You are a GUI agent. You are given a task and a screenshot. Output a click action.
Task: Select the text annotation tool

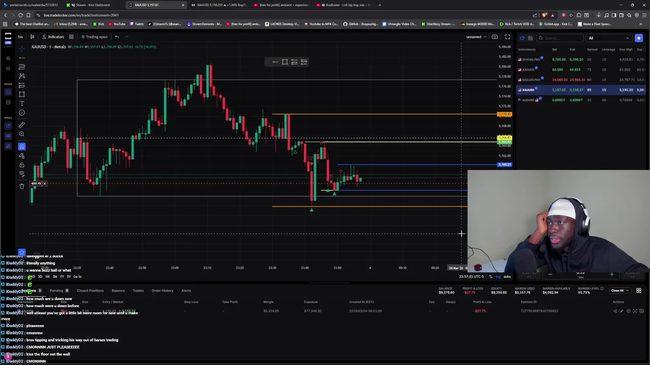point(22,103)
